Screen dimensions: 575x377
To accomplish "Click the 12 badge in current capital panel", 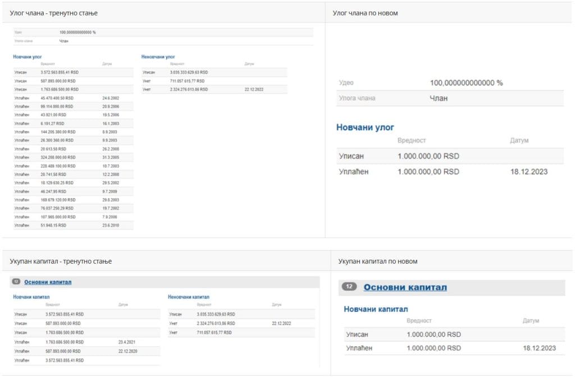I will (x=16, y=282).
